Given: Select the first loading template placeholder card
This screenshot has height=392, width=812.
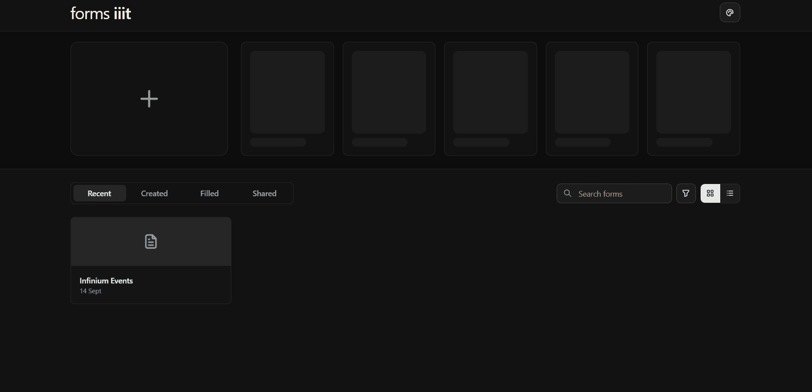Looking at the screenshot, I should coord(287,99).
